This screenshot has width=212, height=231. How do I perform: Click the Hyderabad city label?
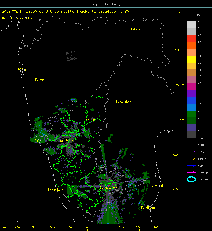click(124, 102)
